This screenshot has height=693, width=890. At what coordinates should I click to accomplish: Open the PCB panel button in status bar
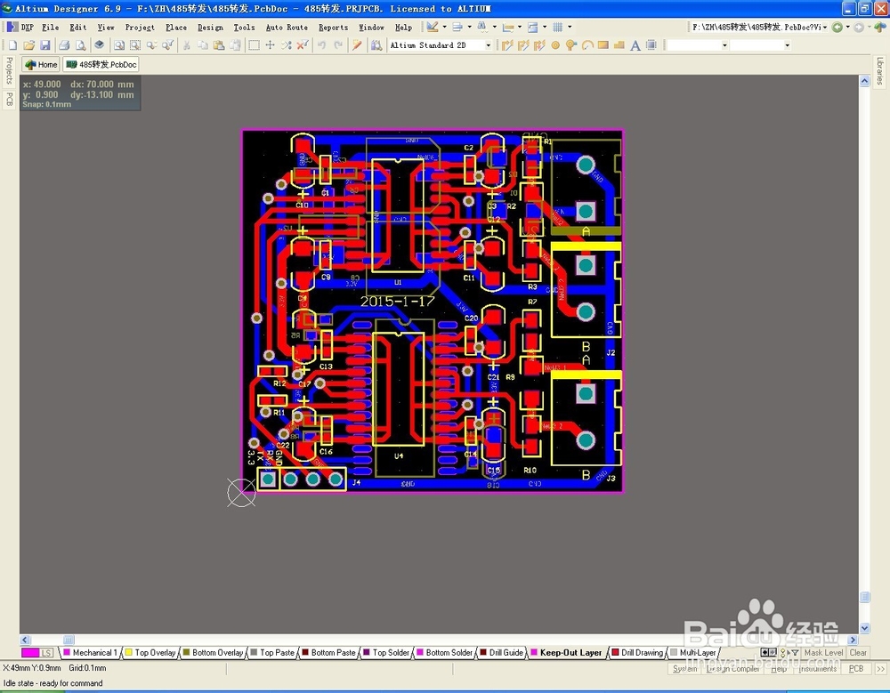point(856,669)
